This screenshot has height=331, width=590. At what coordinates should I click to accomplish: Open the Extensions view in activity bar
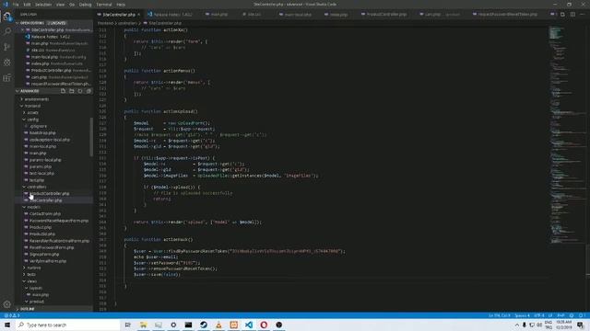pos(7,77)
